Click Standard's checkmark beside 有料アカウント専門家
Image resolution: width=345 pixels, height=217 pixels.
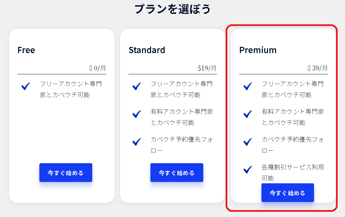tap(137, 114)
